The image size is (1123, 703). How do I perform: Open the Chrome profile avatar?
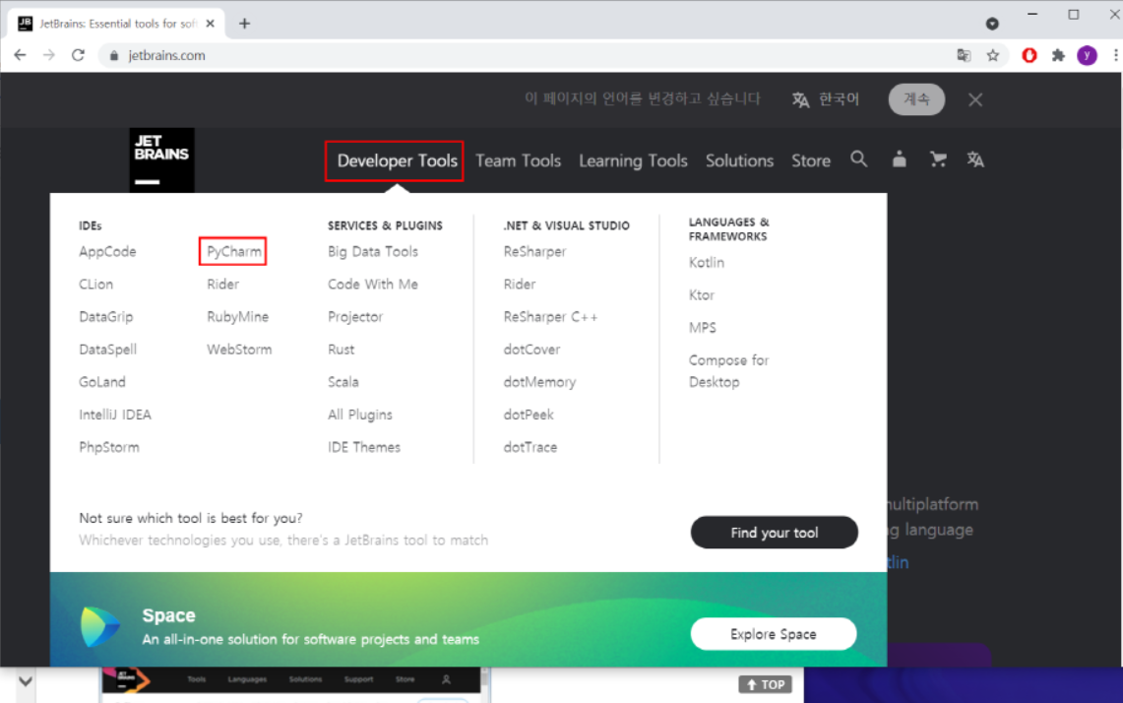(x=1088, y=55)
